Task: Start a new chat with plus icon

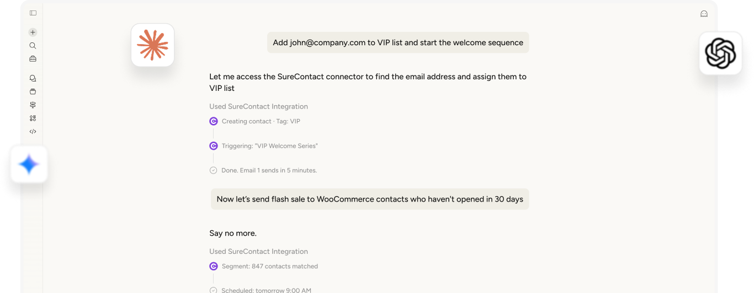Action: 33,32
